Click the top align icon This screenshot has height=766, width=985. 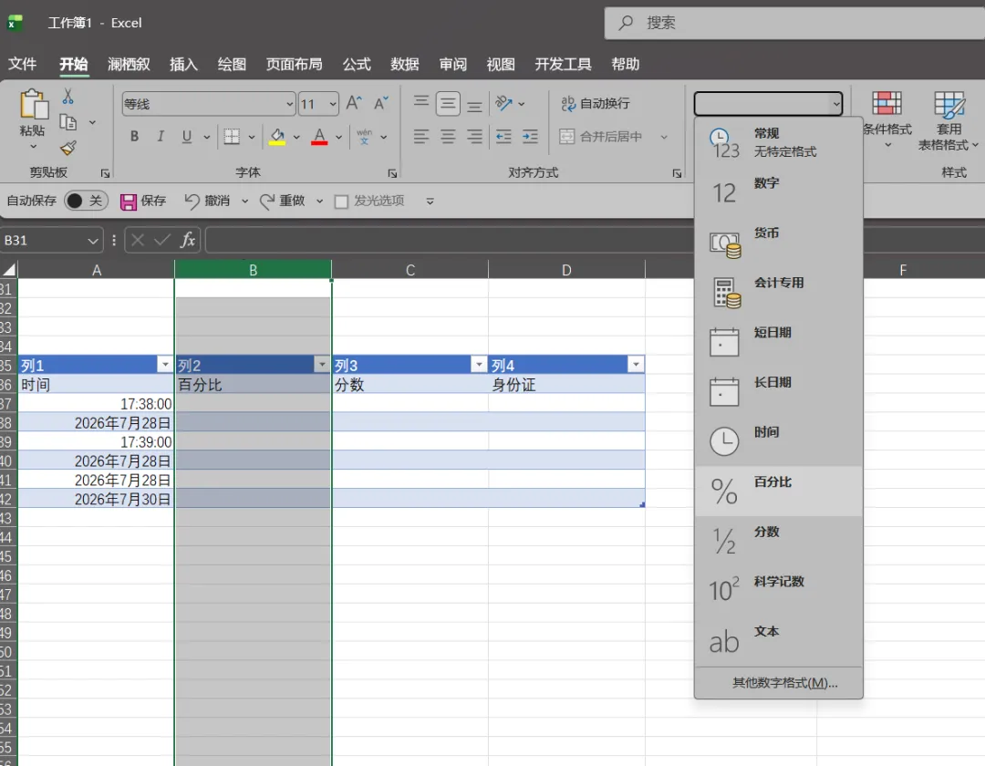point(421,101)
